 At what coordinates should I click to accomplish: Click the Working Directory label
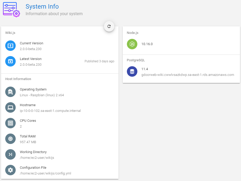[33, 152]
